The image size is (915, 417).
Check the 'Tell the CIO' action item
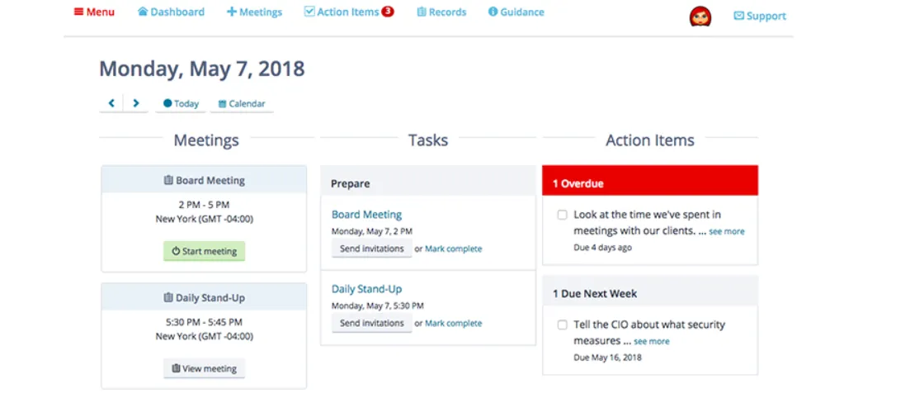562,325
